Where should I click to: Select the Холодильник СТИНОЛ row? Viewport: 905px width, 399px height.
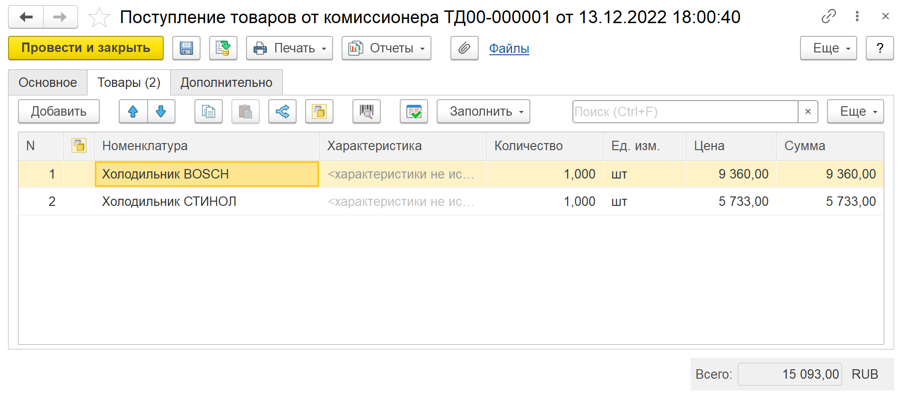pos(169,202)
